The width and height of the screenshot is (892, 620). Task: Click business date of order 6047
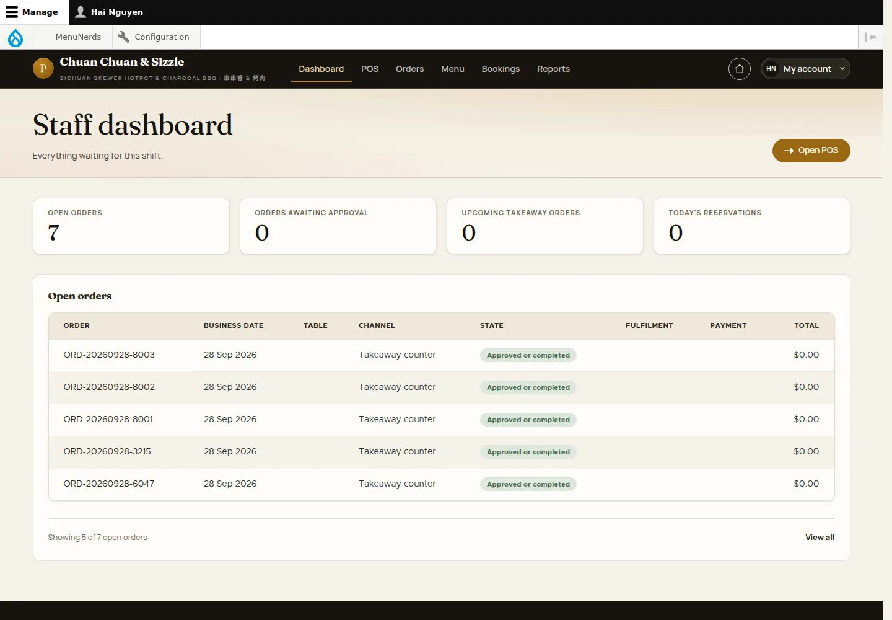[230, 484]
